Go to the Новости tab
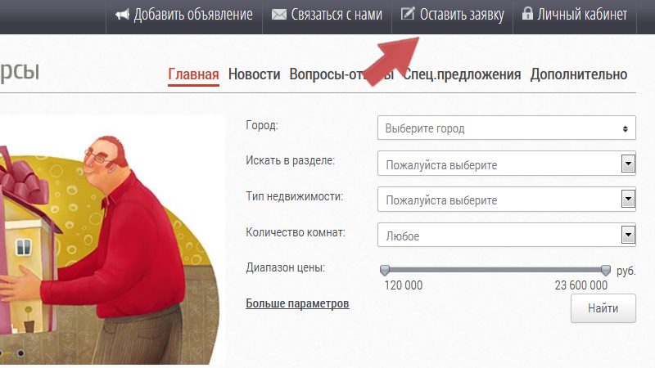 coord(254,74)
